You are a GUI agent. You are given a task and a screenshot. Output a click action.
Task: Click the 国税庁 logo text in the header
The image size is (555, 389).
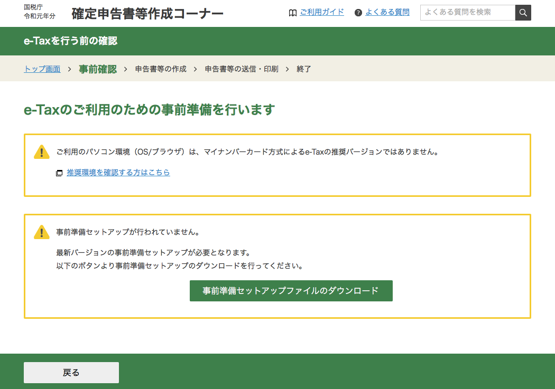[x=32, y=7]
